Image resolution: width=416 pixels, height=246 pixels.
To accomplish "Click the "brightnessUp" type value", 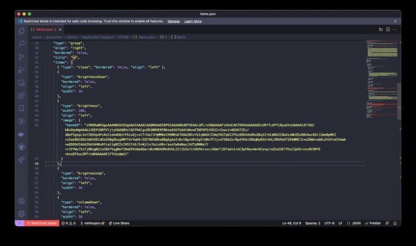I will pos(91,174).
